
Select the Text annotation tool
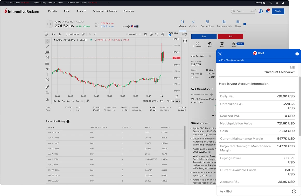coord(47,74)
